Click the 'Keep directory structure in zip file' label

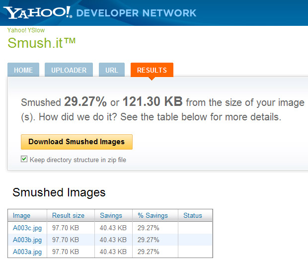pyautogui.click(x=78, y=160)
